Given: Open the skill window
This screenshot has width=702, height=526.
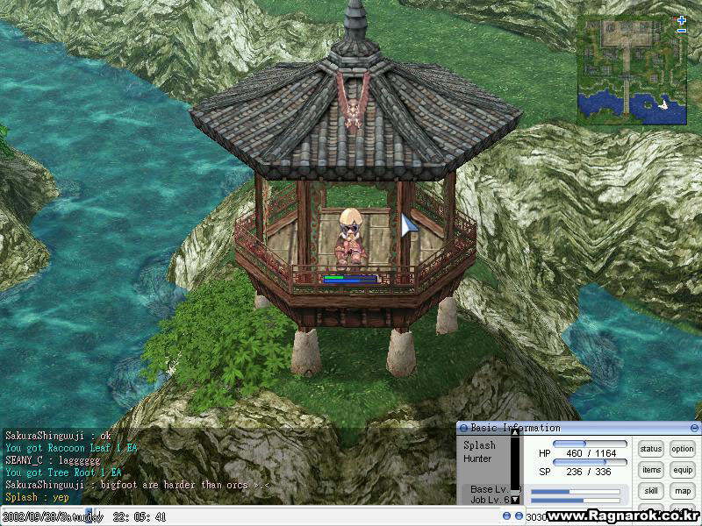Looking at the screenshot, I should (x=650, y=491).
